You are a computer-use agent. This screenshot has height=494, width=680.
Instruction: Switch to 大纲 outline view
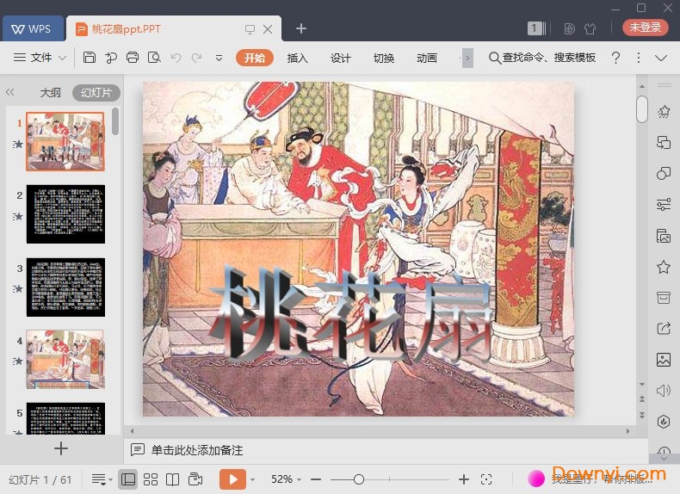[x=50, y=92]
